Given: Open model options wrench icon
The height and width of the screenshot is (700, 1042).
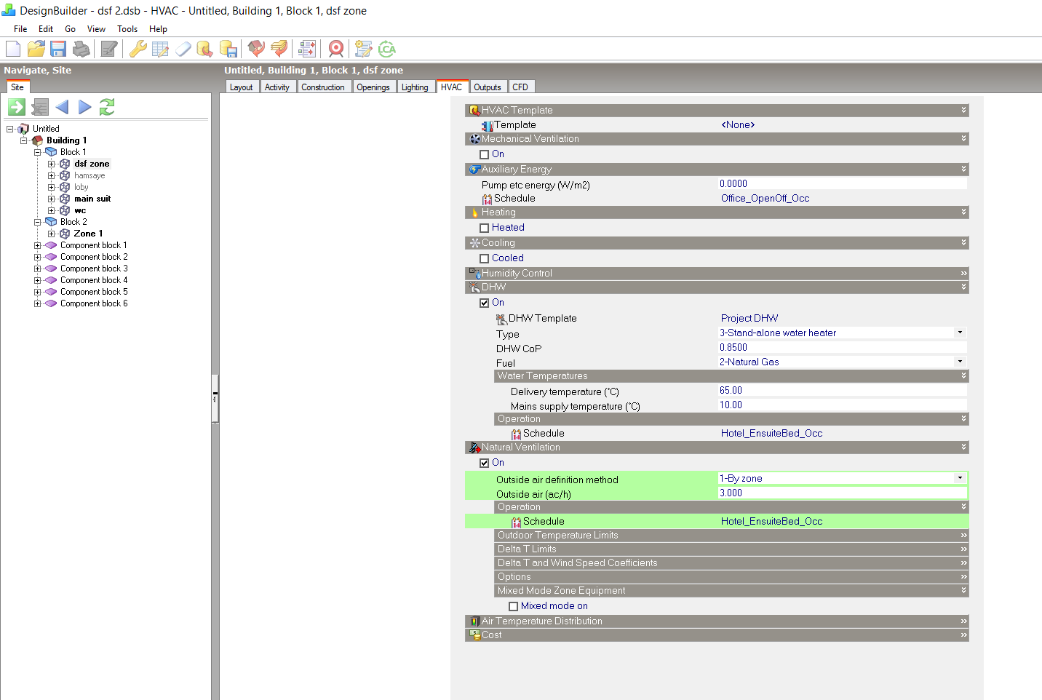Looking at the screenshot, I should click(x=138, y=49).
